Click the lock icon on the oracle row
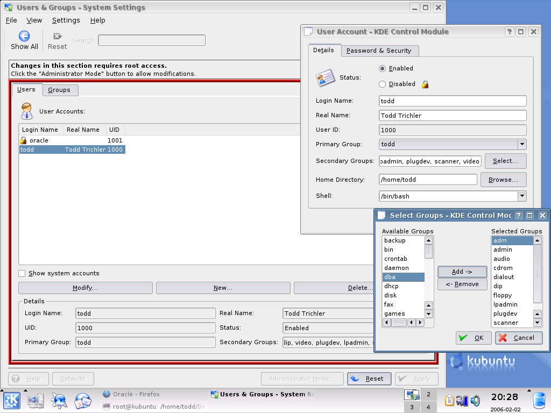This screenshot has height=413, width=551. 23,140
